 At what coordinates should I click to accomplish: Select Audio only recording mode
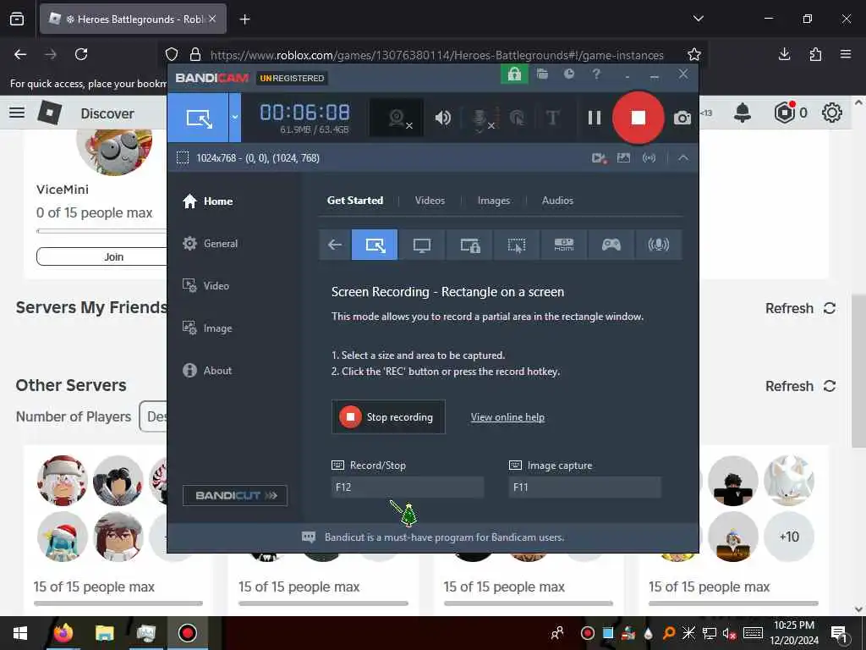point(658,245)
